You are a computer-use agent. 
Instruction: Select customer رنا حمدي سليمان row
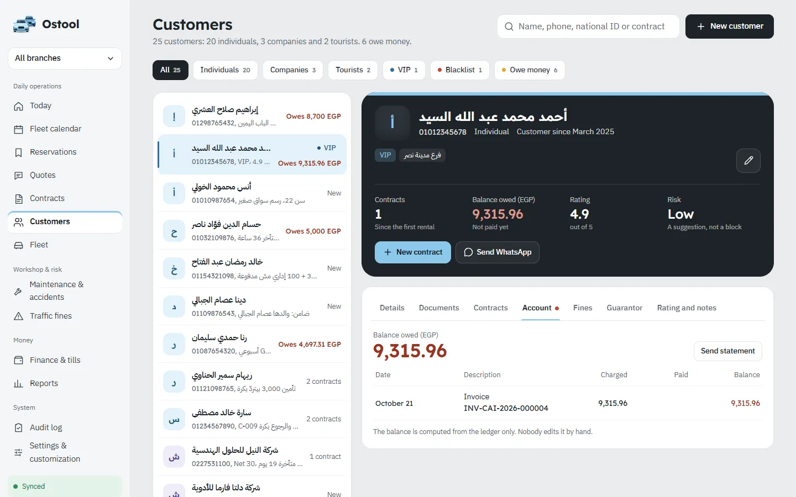[252, 344]
